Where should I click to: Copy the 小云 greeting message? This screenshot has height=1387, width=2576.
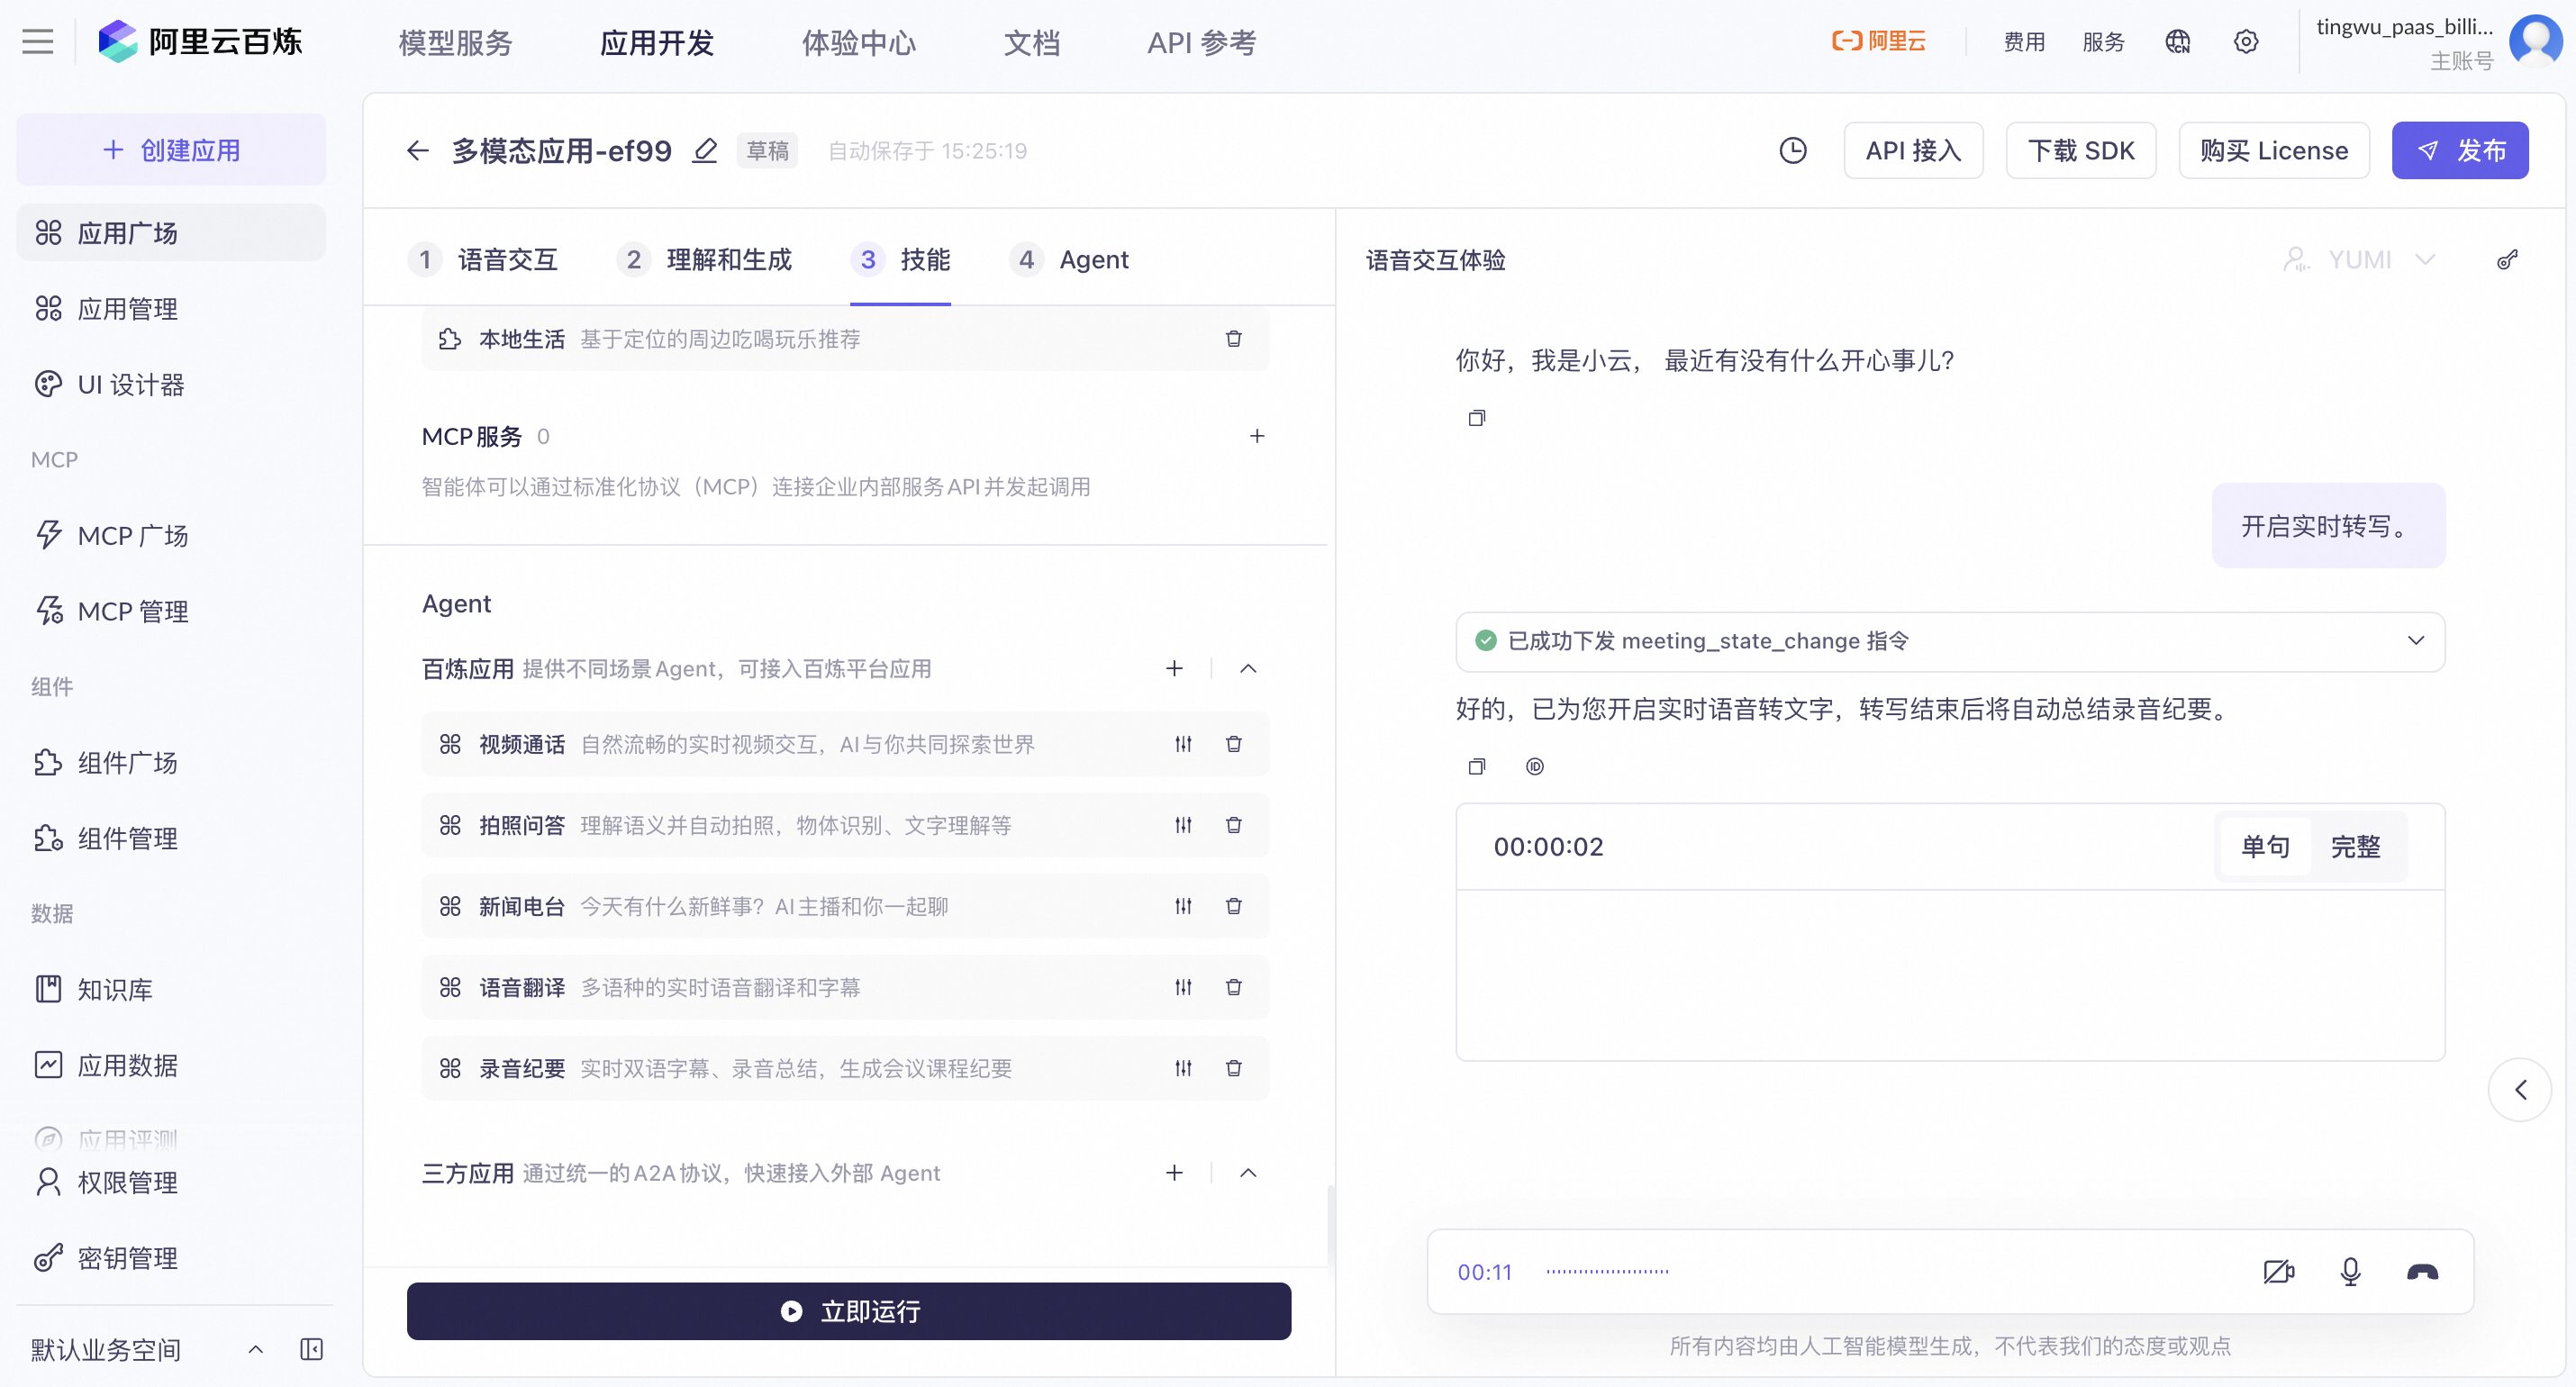pyautogui.click(x=1476, y=418)
